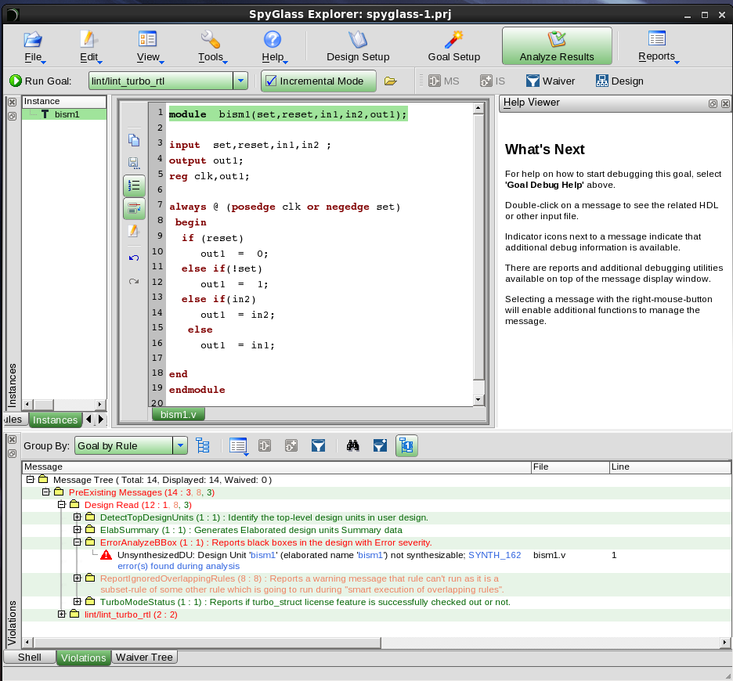Viewport: 733px width, 681px height.
Task: Expand TurboModeStatus node
Action: (77, 601)
